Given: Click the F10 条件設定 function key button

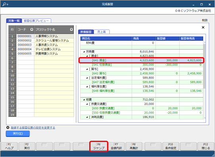Looking at the screenshot, I should (x=171, y=146).
